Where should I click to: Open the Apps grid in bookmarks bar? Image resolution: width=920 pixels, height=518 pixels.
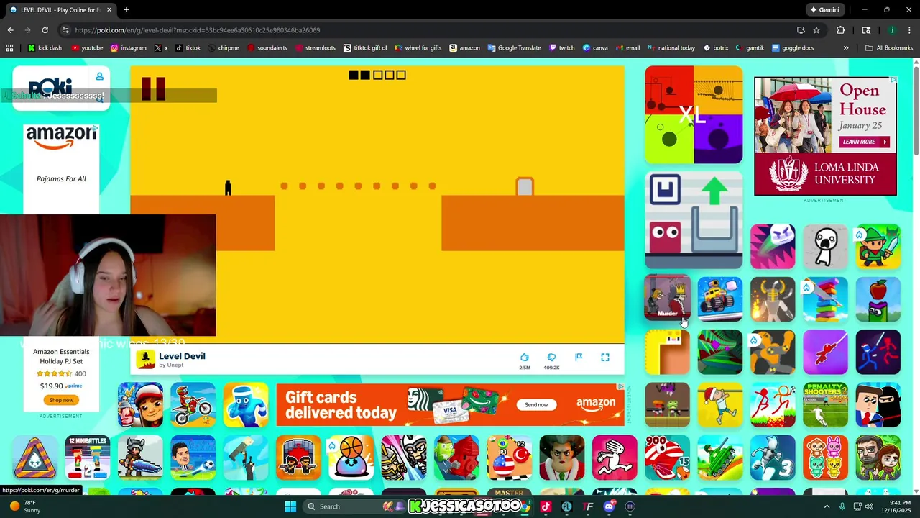[x=9, y=48]
